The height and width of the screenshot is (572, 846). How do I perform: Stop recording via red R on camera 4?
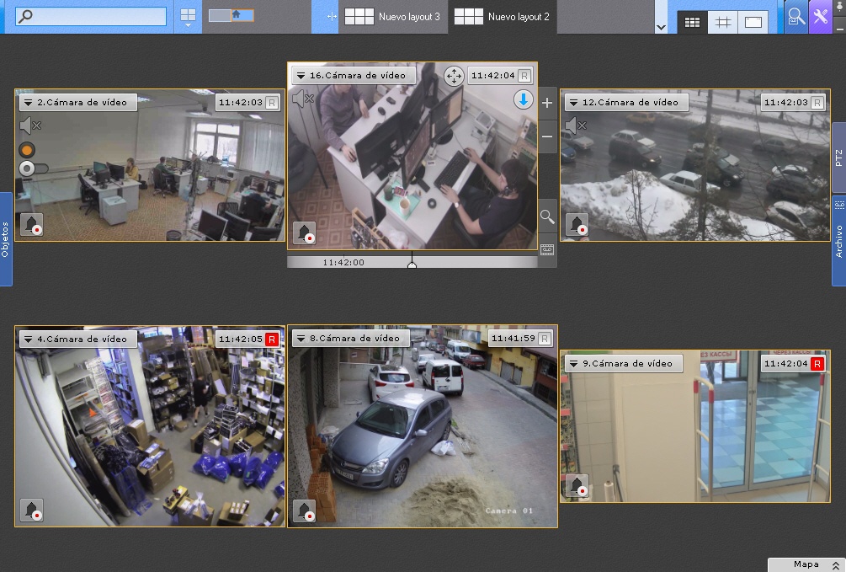click(x=272, y=339)
